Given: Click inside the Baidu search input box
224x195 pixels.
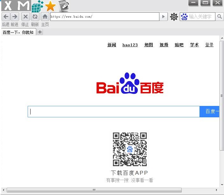Looking at the screenshot, I should click(x=114, y=112).
